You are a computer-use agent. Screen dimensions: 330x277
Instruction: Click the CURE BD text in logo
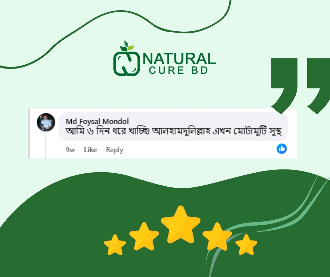coord(178,70)
